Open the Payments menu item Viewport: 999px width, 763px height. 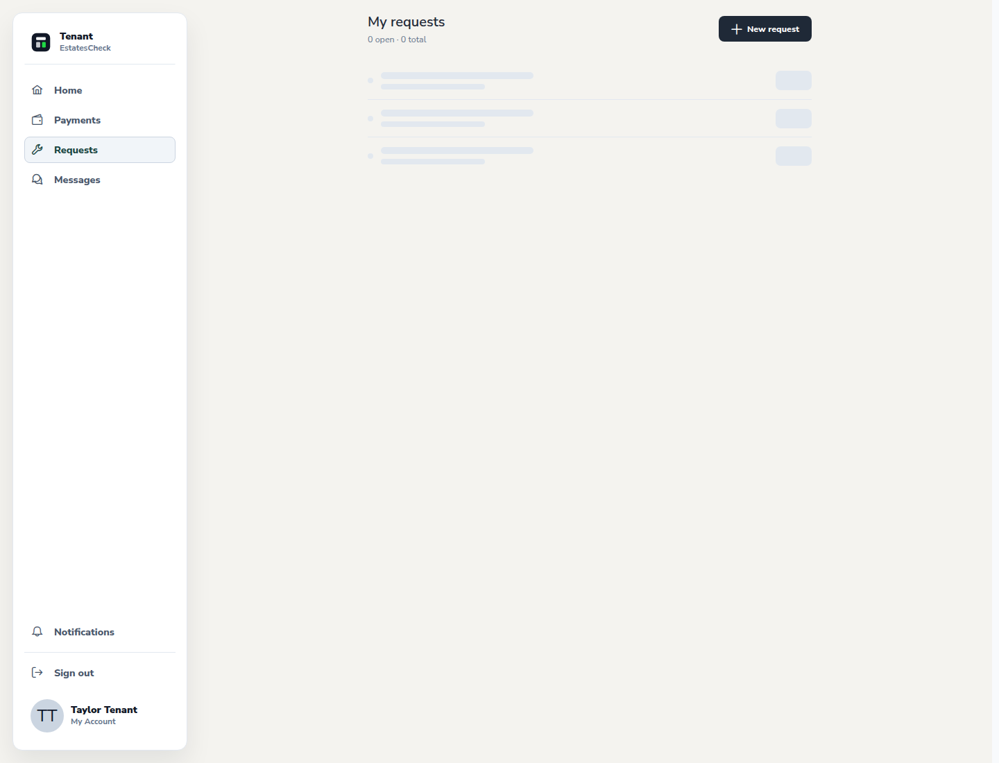point(100,120)
